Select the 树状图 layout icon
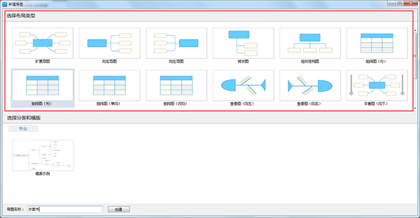 tap(243, 43)
